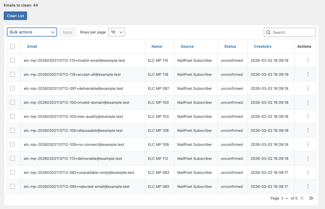Open actions menu for ELC MP 103
325x209 pixels.
tap(308, 117)
